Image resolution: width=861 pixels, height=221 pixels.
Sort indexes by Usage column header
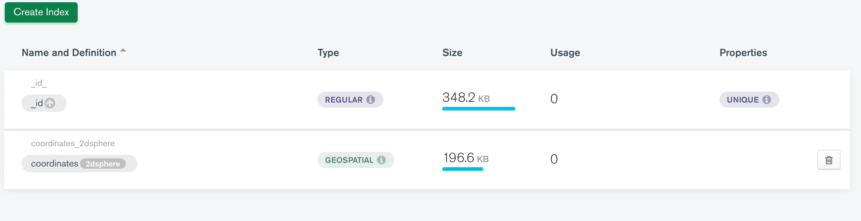(565, 53)
